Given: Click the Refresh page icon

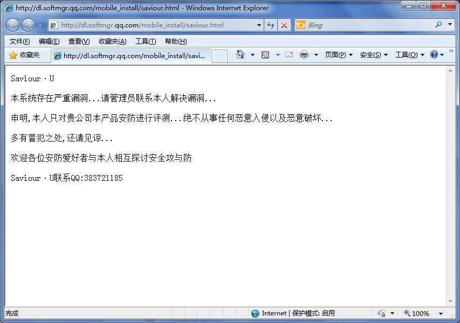Looking at the screenshot, I should (271, 25).
